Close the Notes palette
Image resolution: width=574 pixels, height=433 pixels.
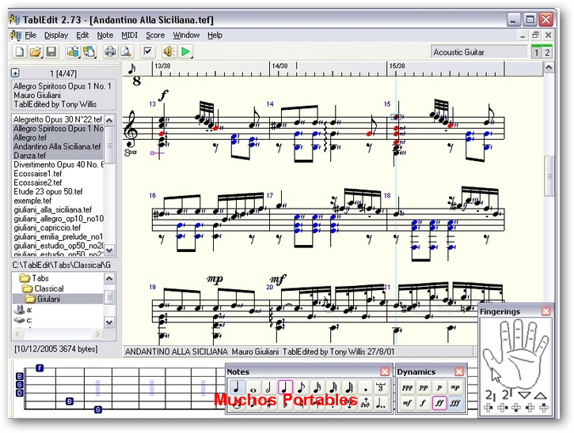coord(385,371)
